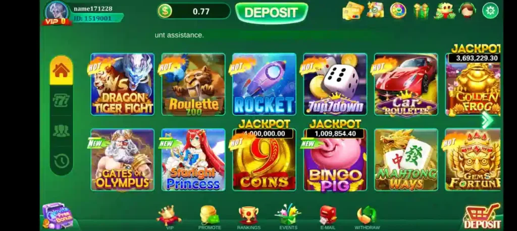517x231 pixels.
Task: Click the green DEPOSIT button at top
Action: [271, 13]
